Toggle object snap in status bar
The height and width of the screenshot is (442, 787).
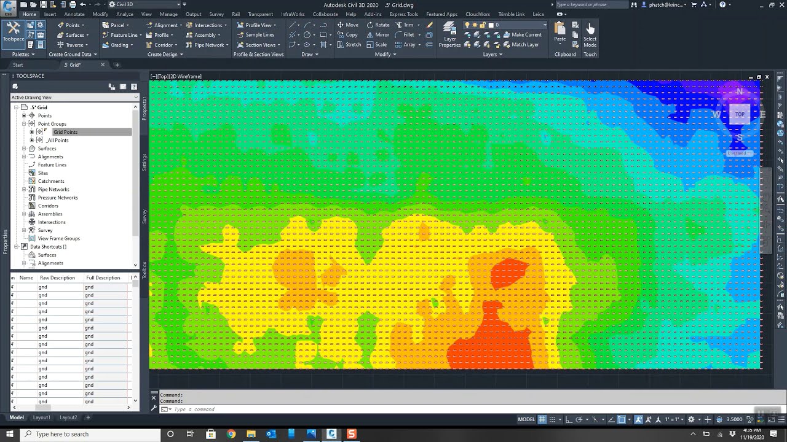(x=622, y=419)
